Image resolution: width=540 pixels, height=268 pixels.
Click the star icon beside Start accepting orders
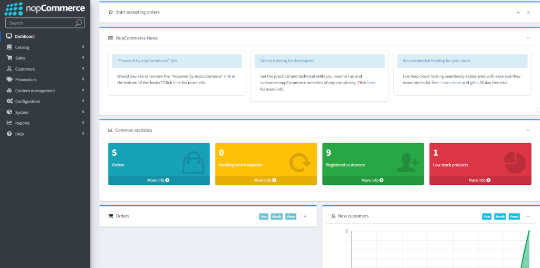click(111, 12)
